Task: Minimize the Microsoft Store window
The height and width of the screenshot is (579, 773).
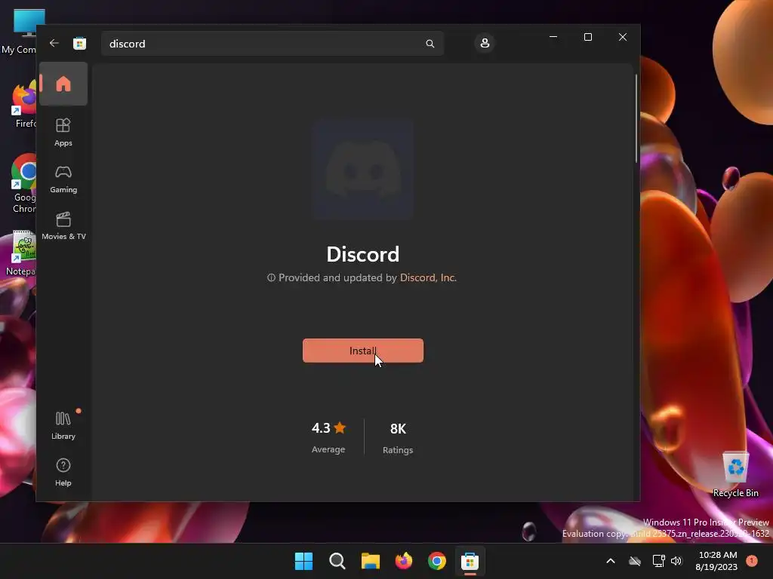Action: coord(553,37)
